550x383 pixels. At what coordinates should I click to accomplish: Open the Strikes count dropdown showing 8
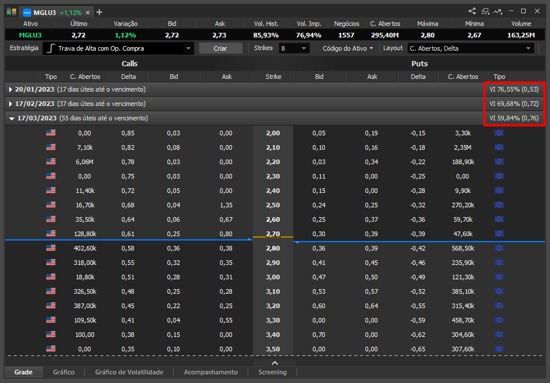pos(294,48)
